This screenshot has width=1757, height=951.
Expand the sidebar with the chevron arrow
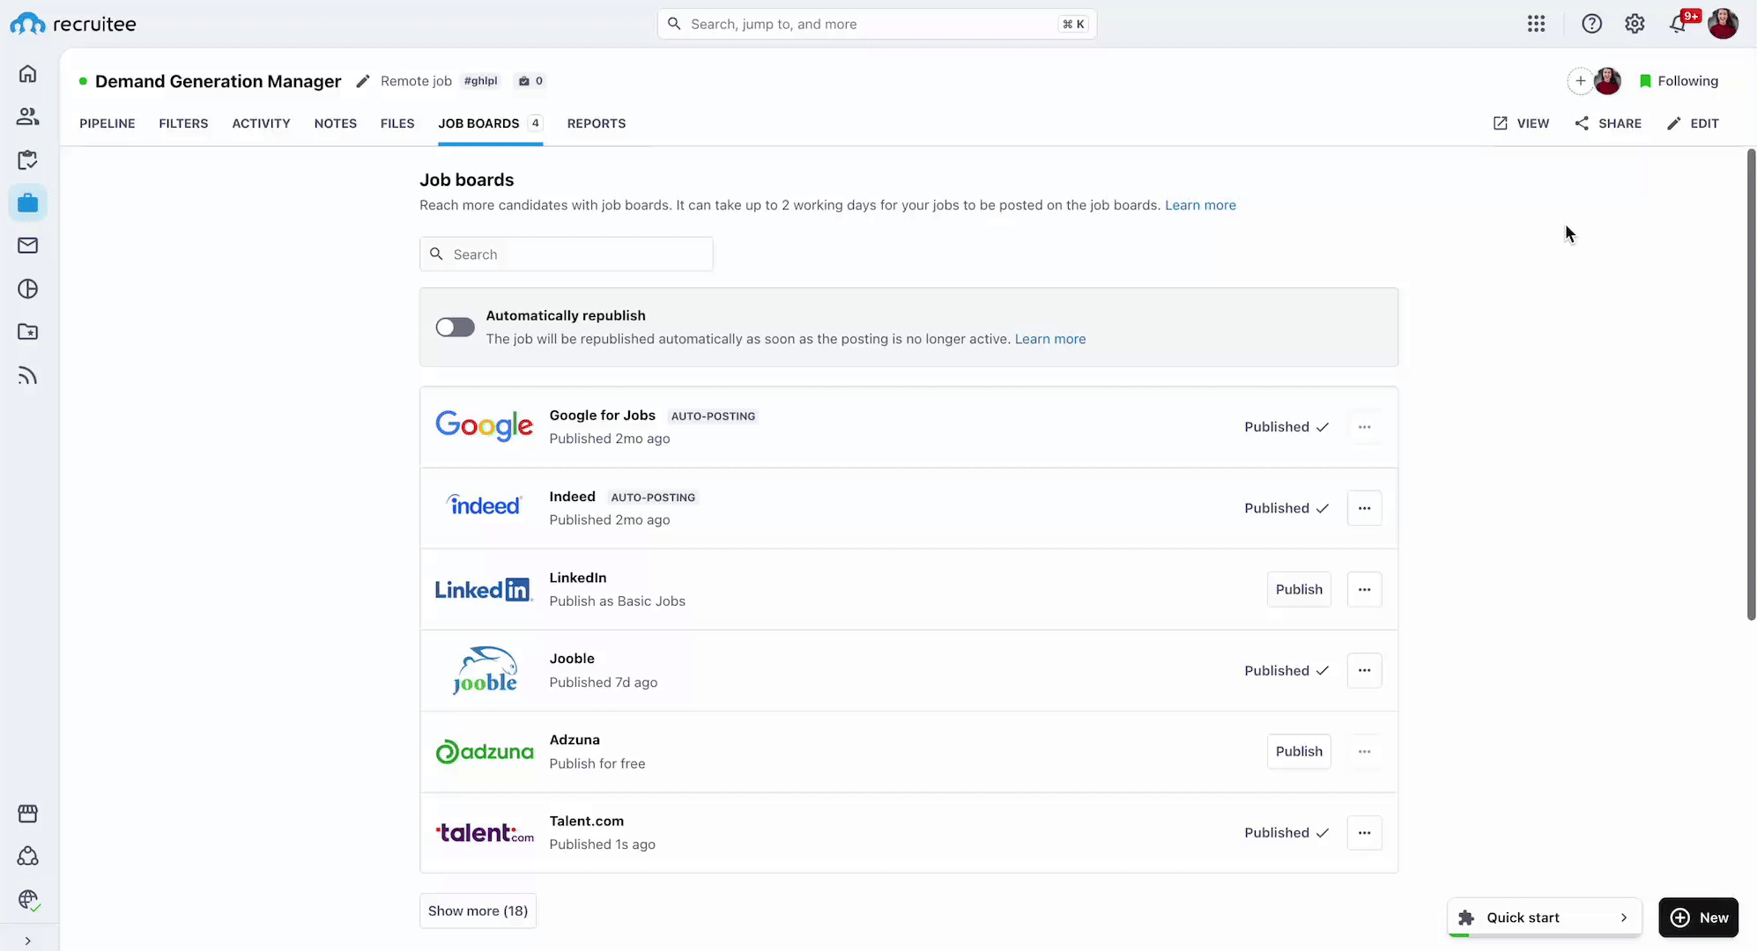tap(27, 940)
